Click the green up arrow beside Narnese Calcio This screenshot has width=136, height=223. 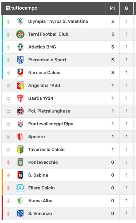coord(8,73)
